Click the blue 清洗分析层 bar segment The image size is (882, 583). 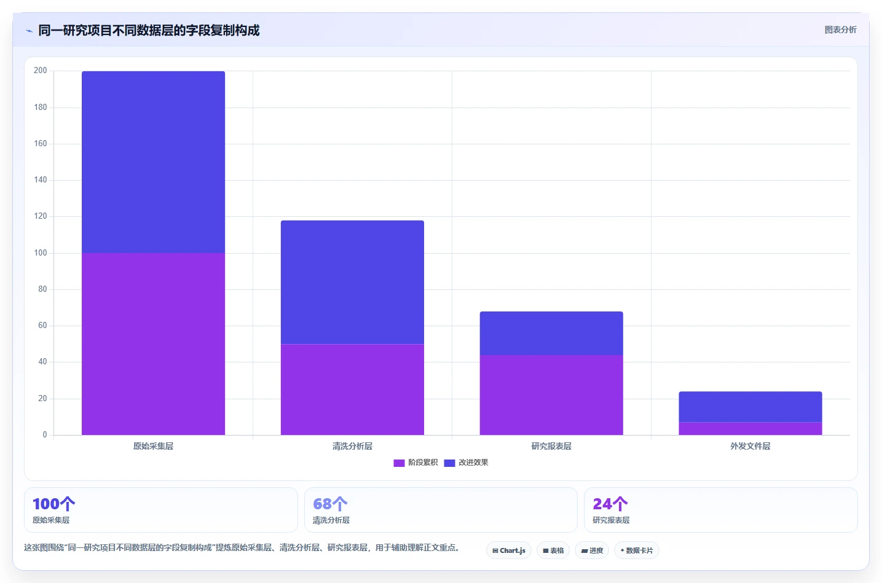pos(352,282)
